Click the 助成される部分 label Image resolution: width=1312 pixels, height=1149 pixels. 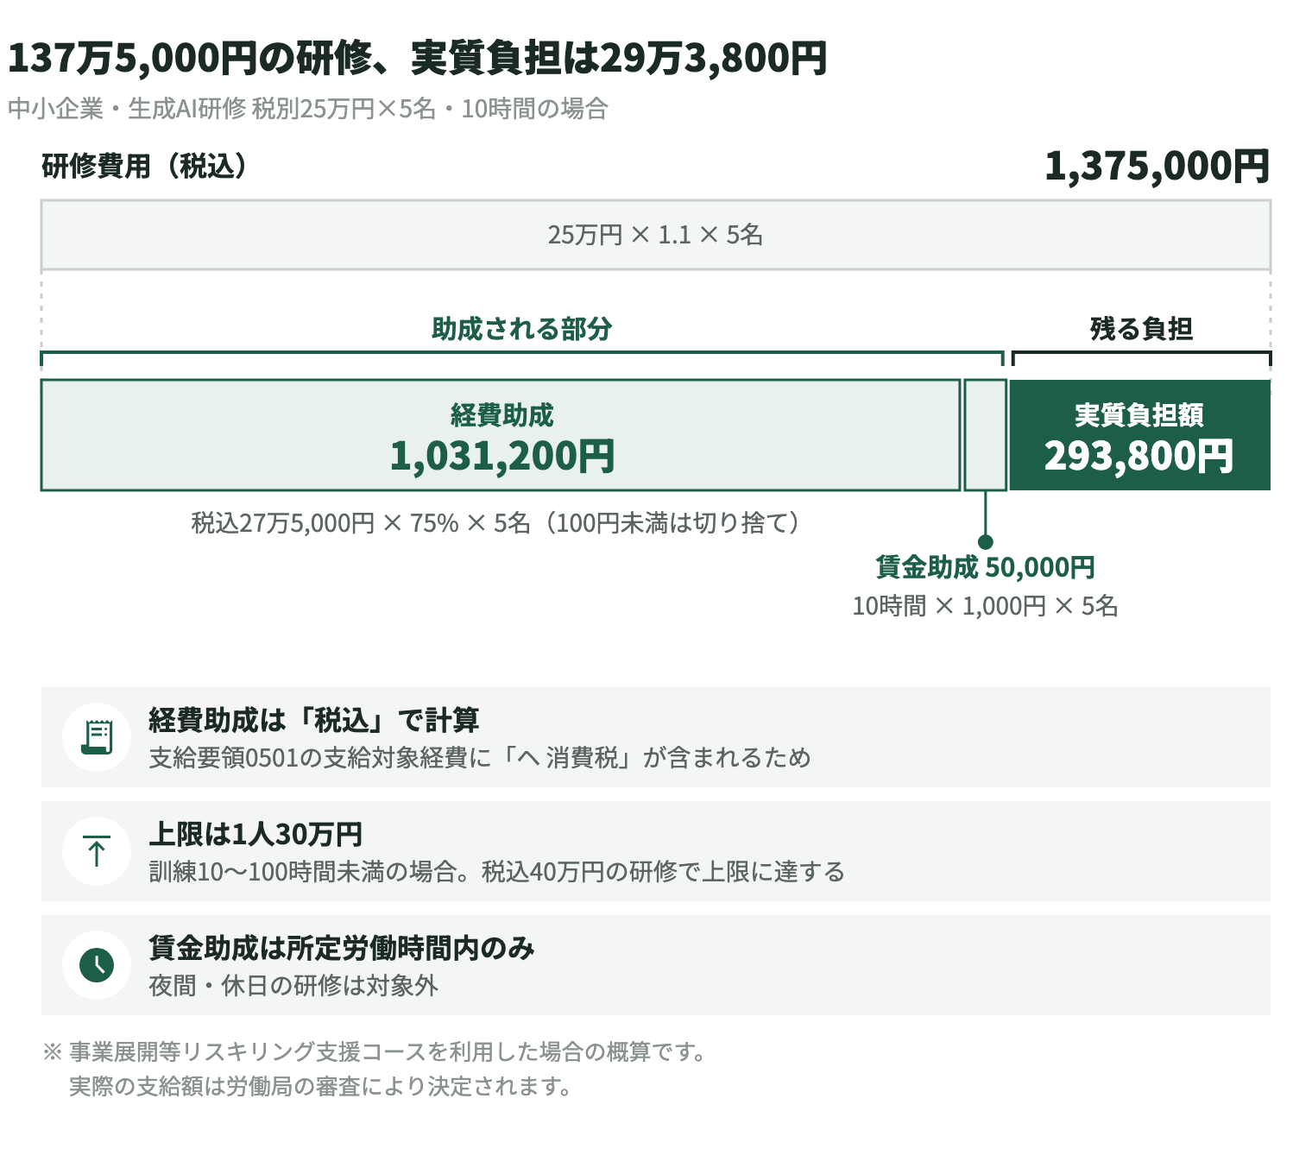(x=521, y=329)
